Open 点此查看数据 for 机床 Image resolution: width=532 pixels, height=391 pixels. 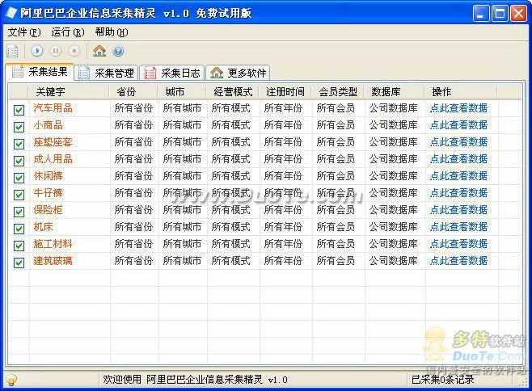click(458, 227)
